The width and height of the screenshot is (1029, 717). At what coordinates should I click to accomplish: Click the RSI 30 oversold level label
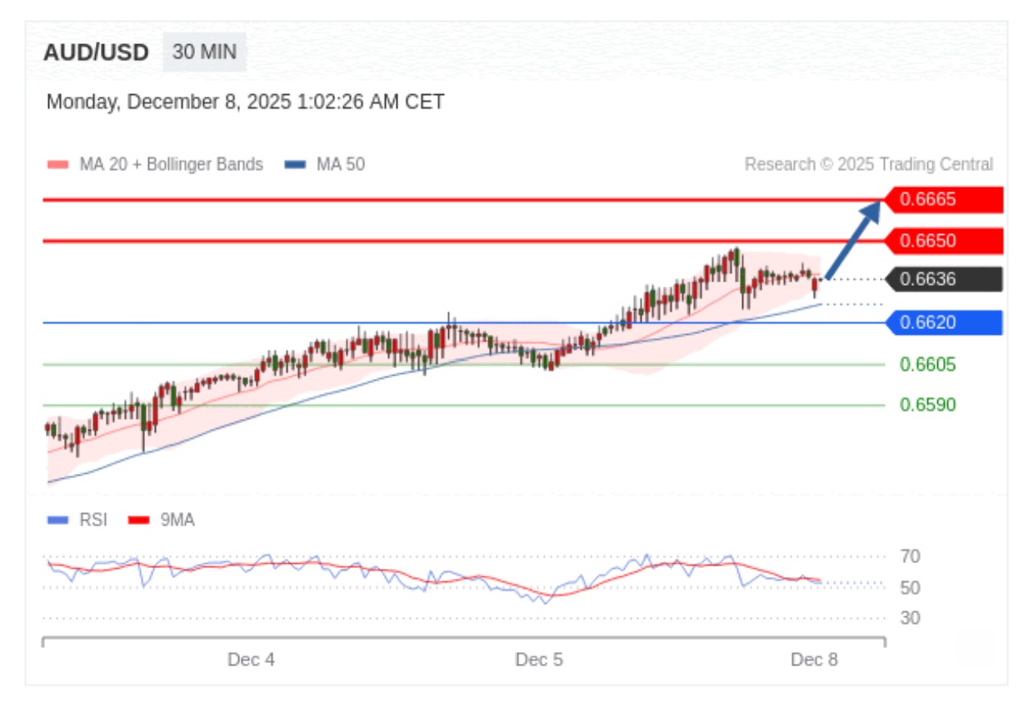[909, 618]
